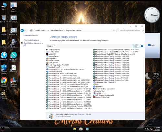Viewport: 162px width, 132px height.
Task: Open File Explorer from the taskbar
Action: coord(75,129)
